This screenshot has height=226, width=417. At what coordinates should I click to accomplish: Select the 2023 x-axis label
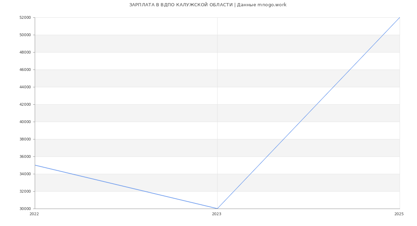(216, 214)
